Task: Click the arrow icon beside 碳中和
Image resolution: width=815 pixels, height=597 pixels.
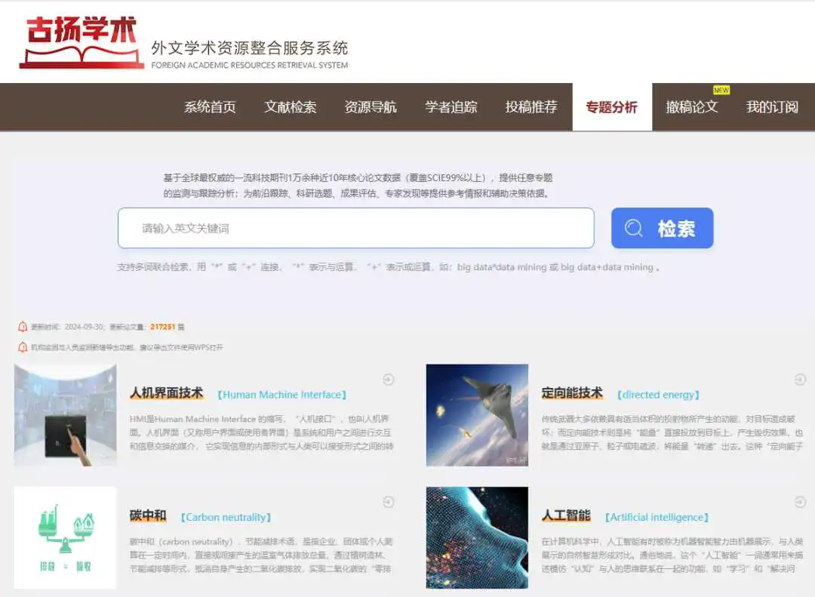Action: click(389, 502)
